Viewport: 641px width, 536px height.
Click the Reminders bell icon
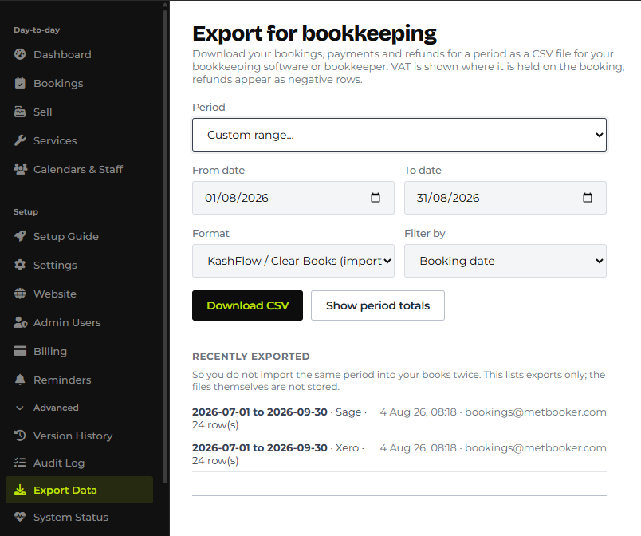pos(20,380)
